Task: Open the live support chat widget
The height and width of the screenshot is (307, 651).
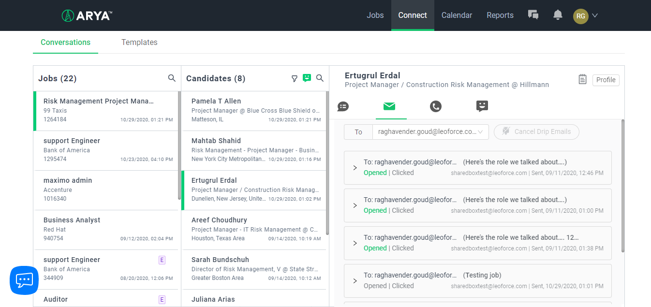Action: [24, 280]
